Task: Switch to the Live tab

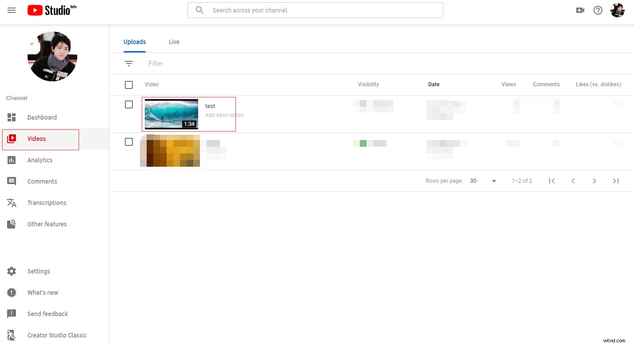Action: click(174, 42)
